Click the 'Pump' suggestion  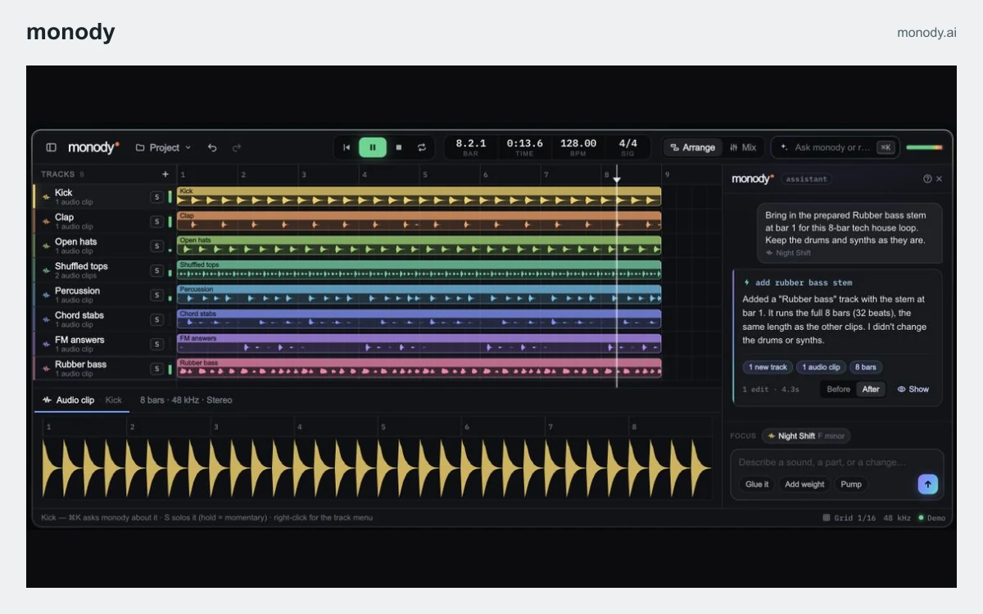click(x=851, y=485)
